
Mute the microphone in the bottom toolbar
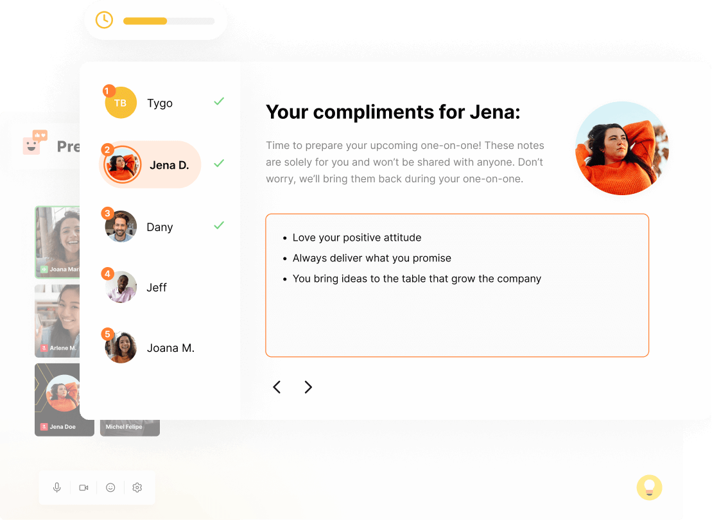click(56, 487)
